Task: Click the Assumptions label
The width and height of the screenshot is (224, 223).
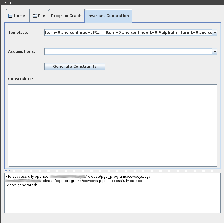Action: click(x=21, y=52)
